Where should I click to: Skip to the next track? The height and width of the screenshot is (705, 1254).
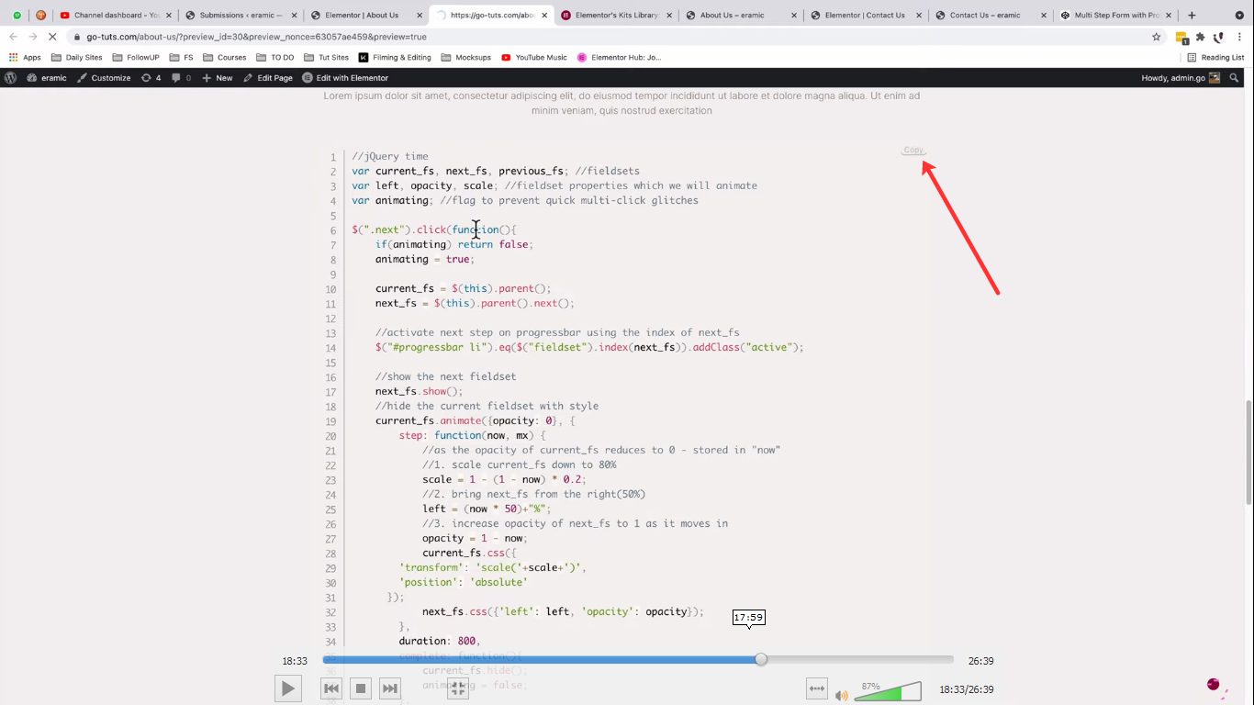390,688
